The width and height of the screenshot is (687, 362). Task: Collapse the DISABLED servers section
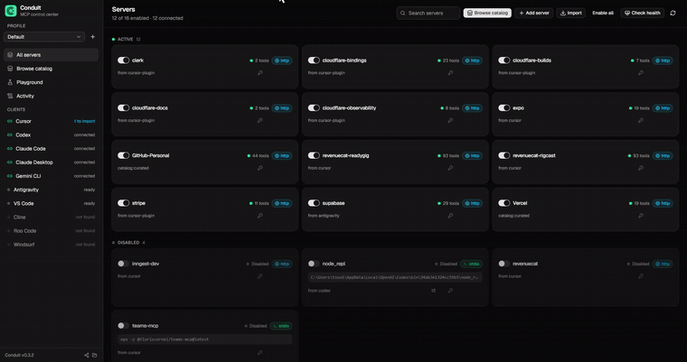128,243
